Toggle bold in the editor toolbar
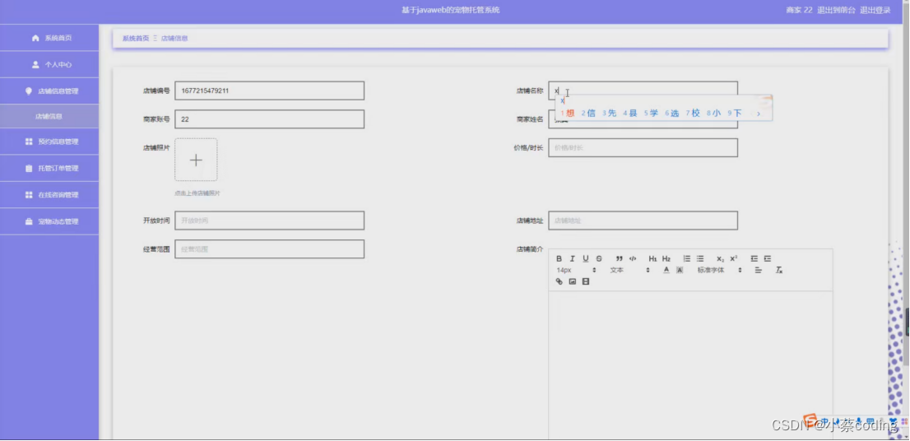Viewport: 910px width, 441px height. tap(559, 259)
